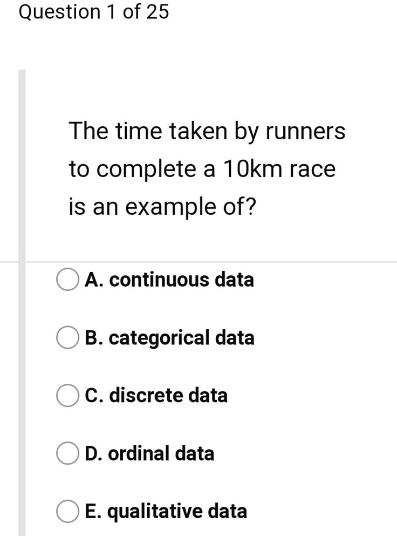Click the label text qualitative data
This screenshot has width=397, height=536.
coord(166,511)
